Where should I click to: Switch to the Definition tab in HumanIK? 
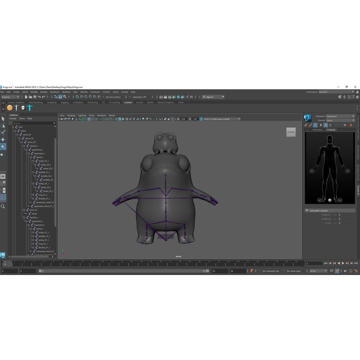point(317,130)
